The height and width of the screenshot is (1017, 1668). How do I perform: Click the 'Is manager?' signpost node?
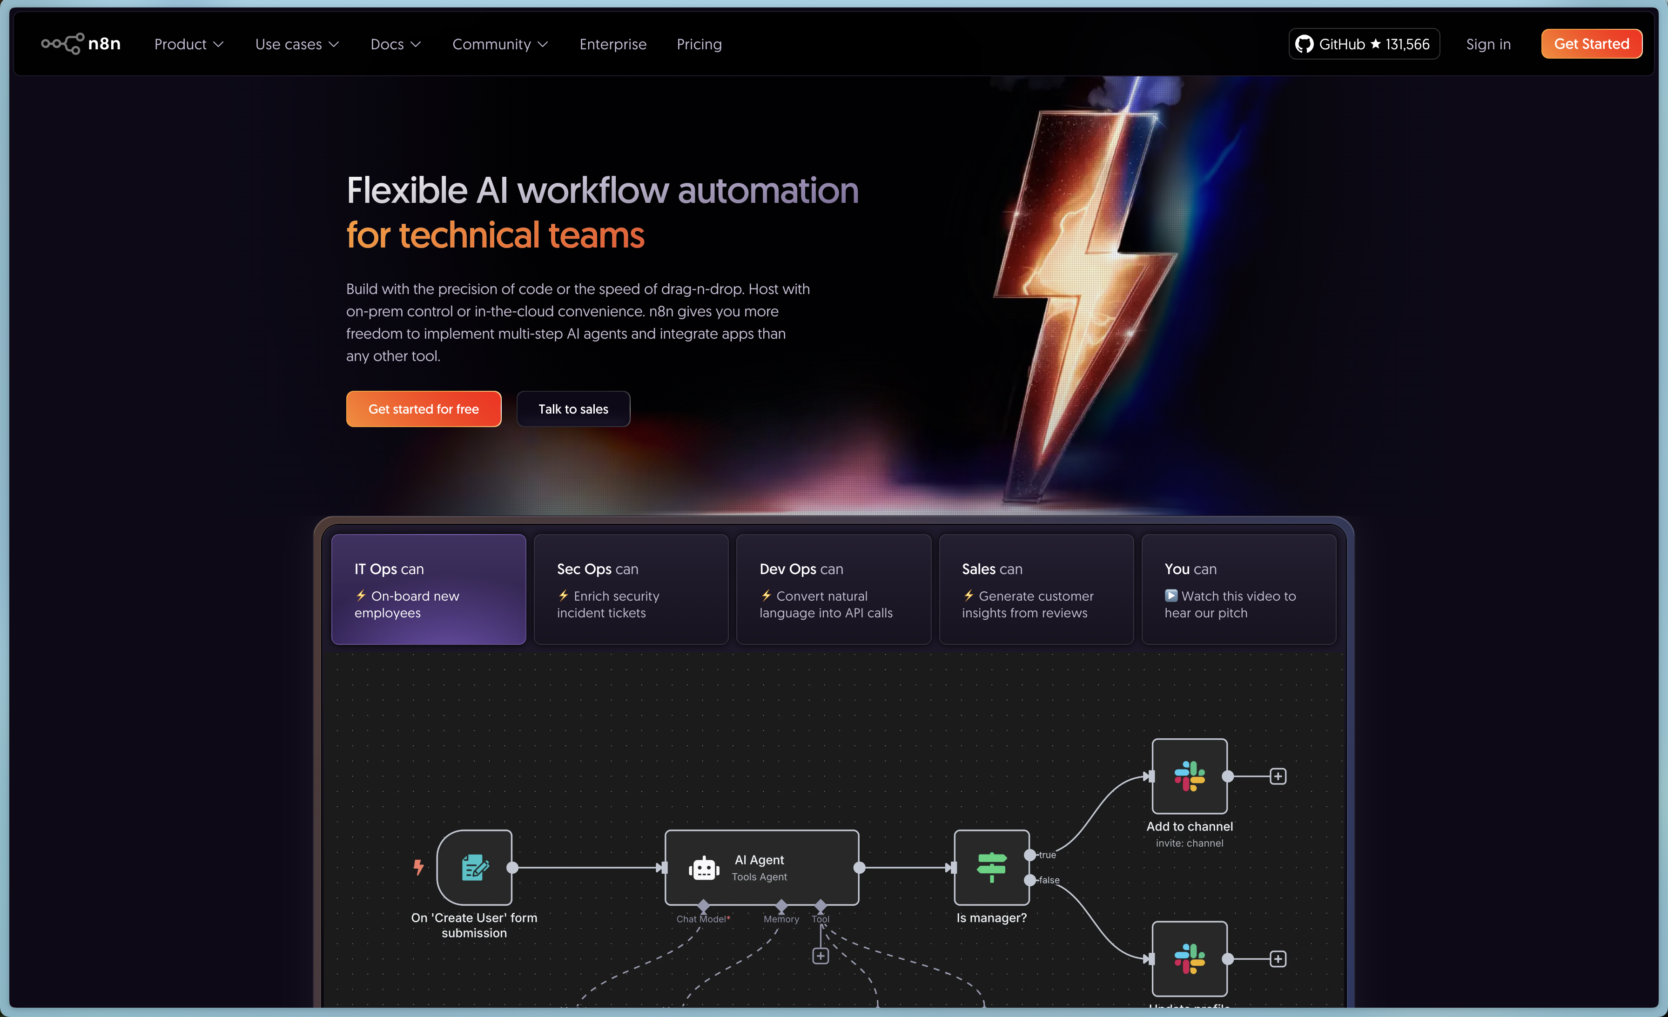991,867
